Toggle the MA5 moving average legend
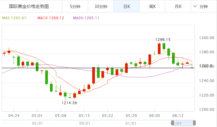The image size is (217, 127). [14, 18]
